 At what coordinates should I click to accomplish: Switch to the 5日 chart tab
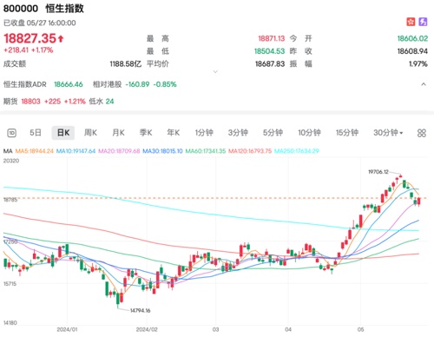click(36, 133)
